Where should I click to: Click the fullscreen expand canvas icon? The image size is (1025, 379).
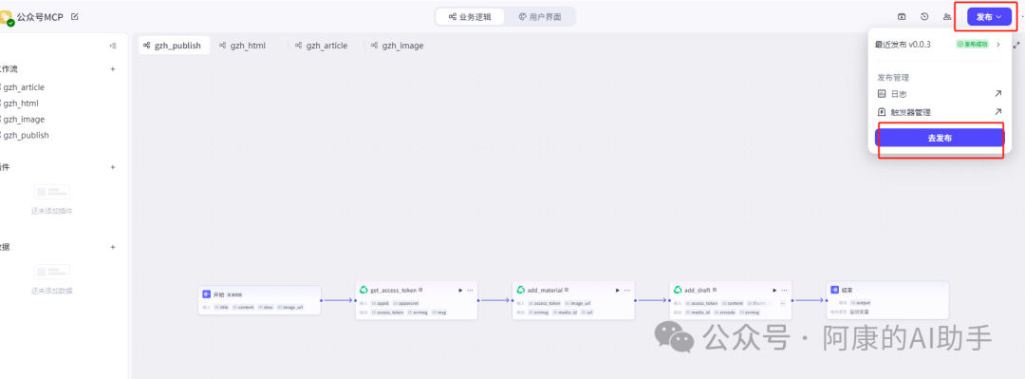(x=1016, y=46)
